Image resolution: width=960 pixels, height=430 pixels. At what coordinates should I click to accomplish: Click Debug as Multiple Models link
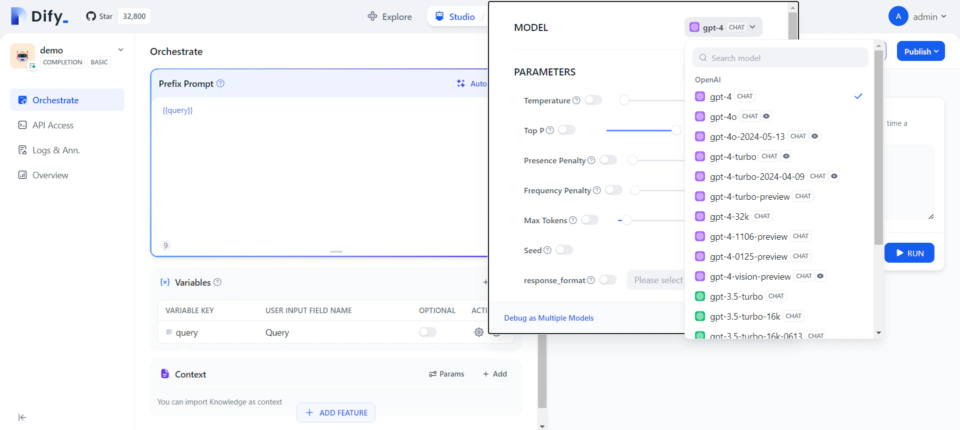point(549,318)
